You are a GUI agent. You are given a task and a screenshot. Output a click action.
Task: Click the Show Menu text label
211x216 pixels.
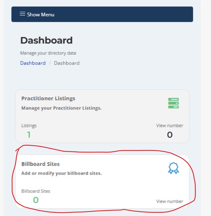tap(41, 14)
